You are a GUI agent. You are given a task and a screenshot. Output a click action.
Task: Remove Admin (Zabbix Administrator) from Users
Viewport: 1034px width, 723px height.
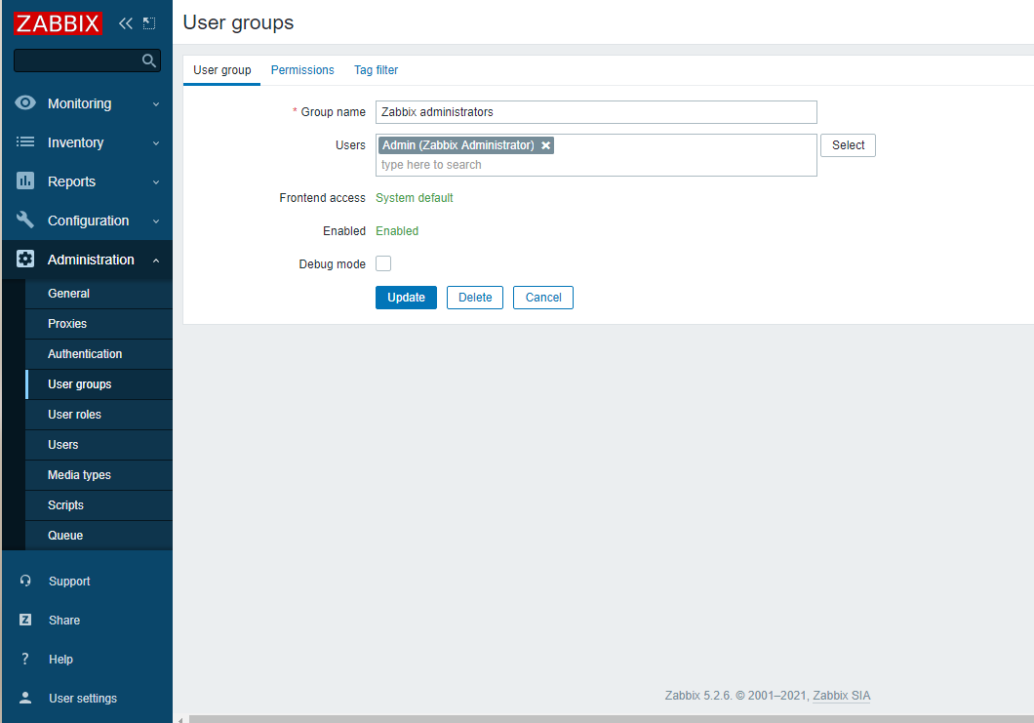pos(546,145)
